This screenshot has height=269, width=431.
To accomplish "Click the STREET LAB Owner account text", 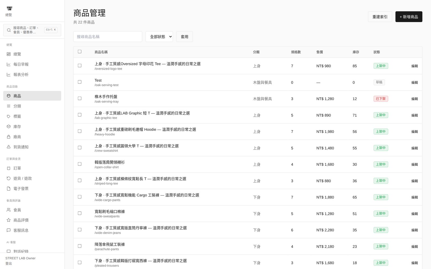I will [x=20, y=258].
